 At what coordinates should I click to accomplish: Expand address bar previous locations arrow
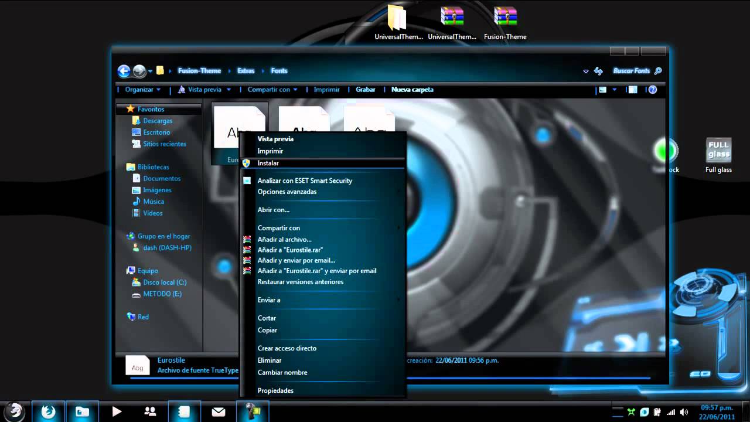[x=586, y=72]
